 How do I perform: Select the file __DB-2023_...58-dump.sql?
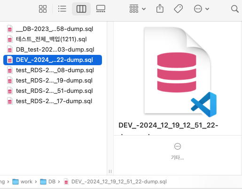[x=53, y=29]
